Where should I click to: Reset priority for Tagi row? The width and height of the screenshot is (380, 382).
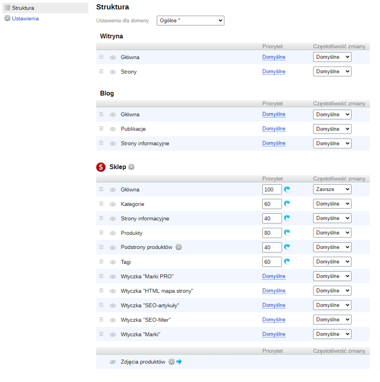(x=287, y=262)
